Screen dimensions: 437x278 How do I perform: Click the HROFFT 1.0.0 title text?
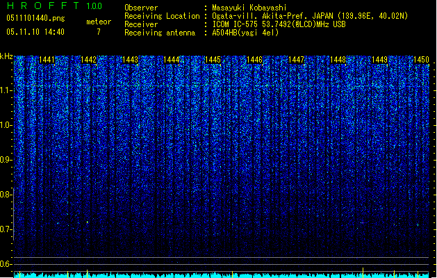(54, 6)
